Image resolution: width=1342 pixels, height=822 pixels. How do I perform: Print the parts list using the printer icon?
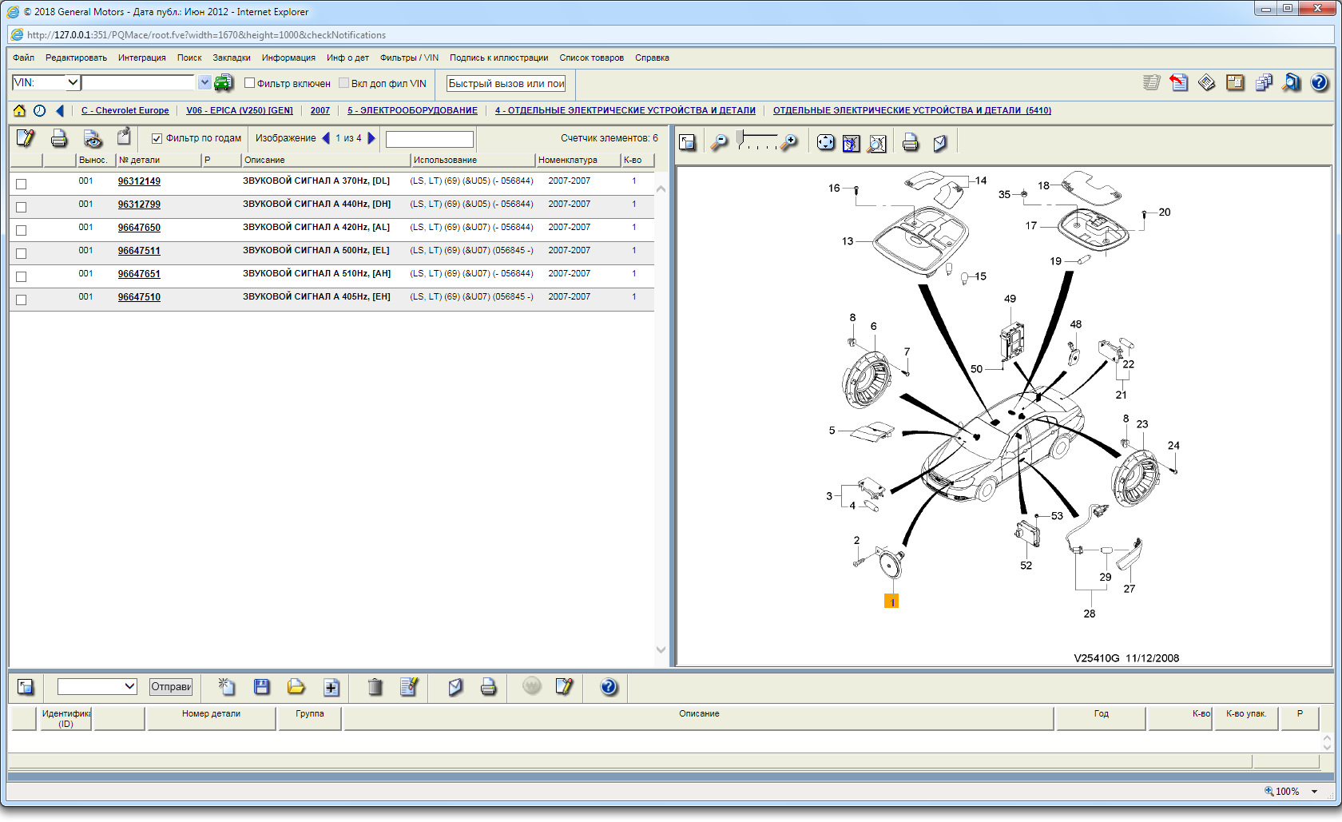(59, 138)
